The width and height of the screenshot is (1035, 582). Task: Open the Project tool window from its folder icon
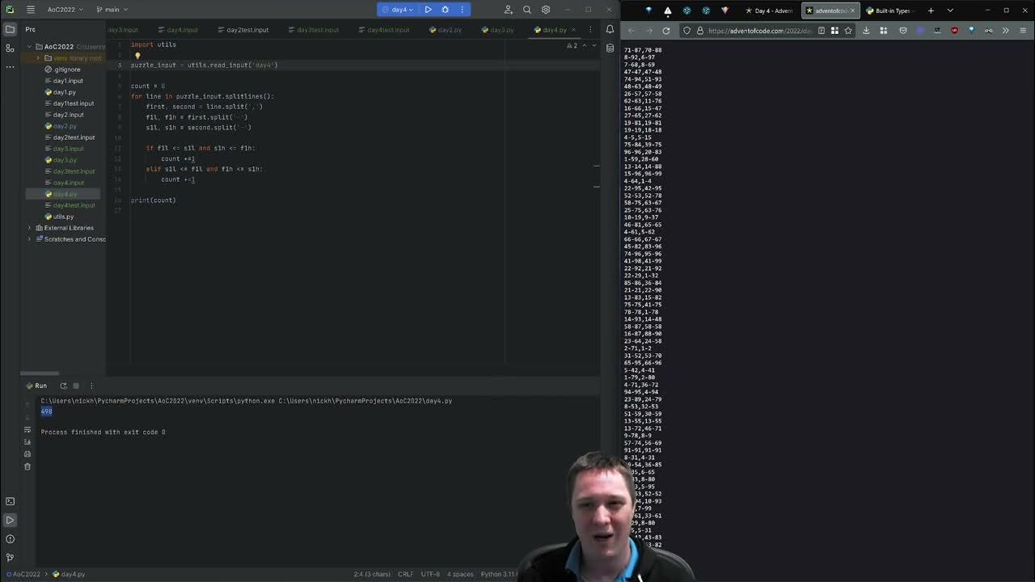(10, 29)
